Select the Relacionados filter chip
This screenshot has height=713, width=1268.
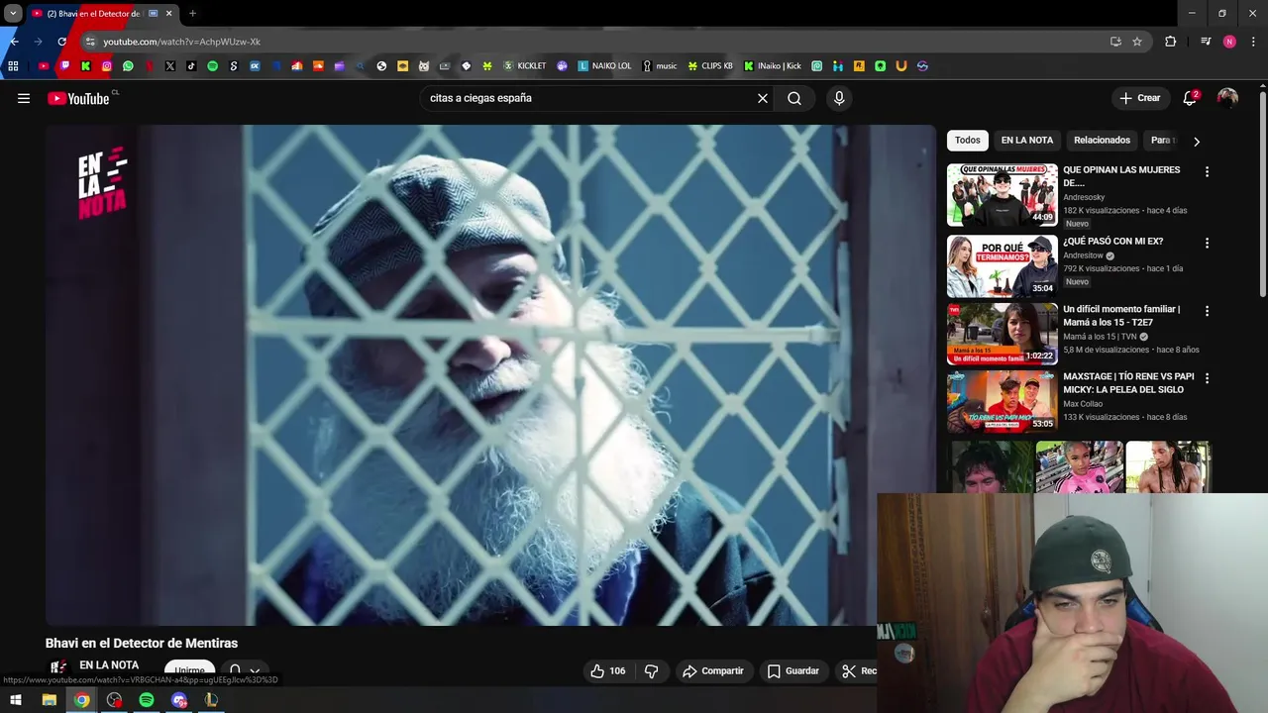click(1102, 141)
